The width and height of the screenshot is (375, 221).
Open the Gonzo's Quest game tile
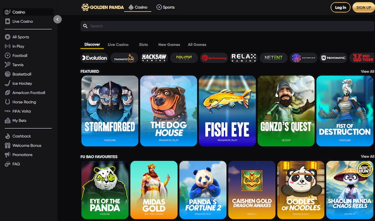point(286,111)
